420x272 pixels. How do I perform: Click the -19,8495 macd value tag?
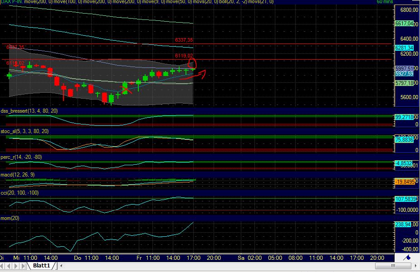[x=405, y=182]
